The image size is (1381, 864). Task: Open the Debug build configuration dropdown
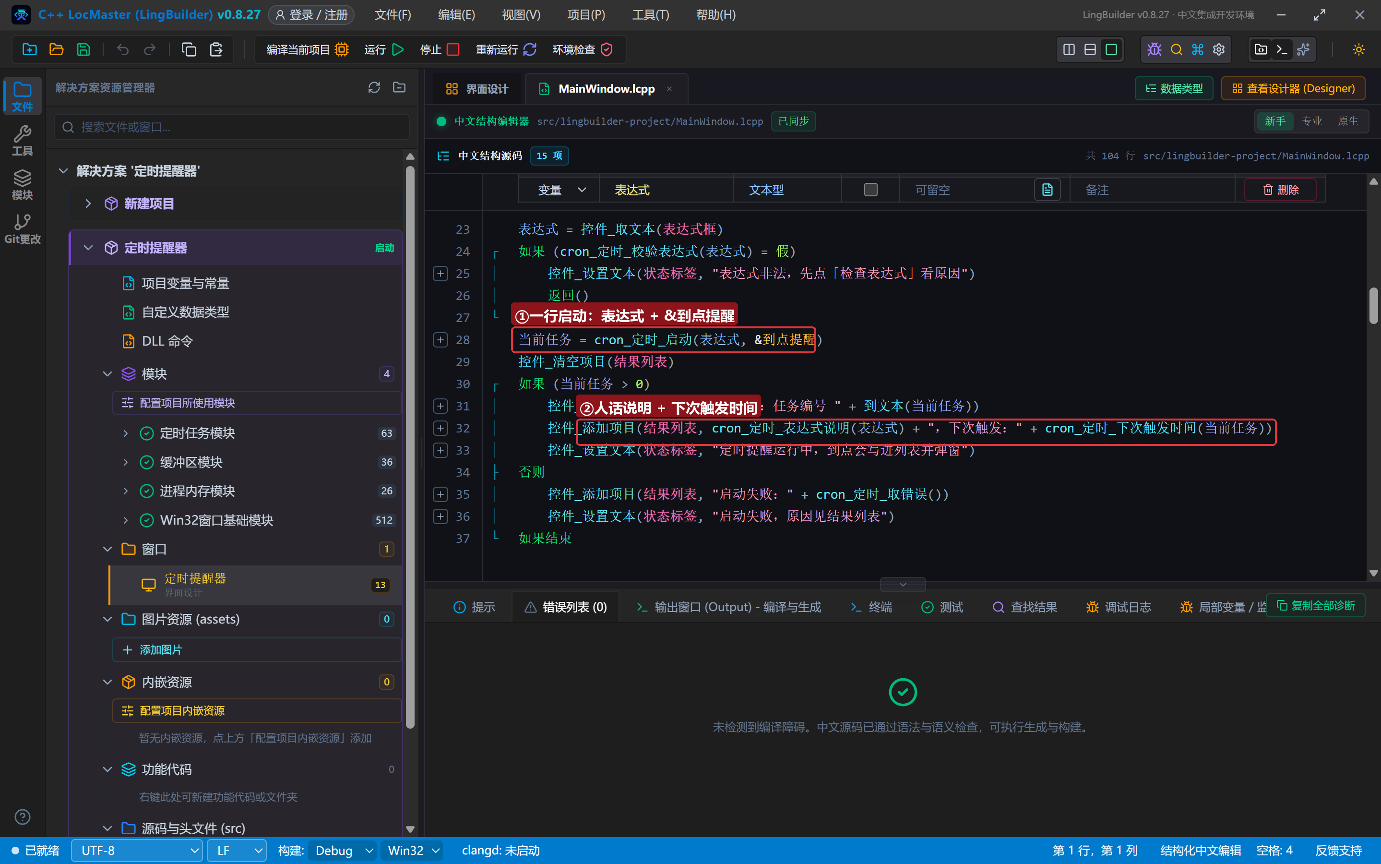343,851
